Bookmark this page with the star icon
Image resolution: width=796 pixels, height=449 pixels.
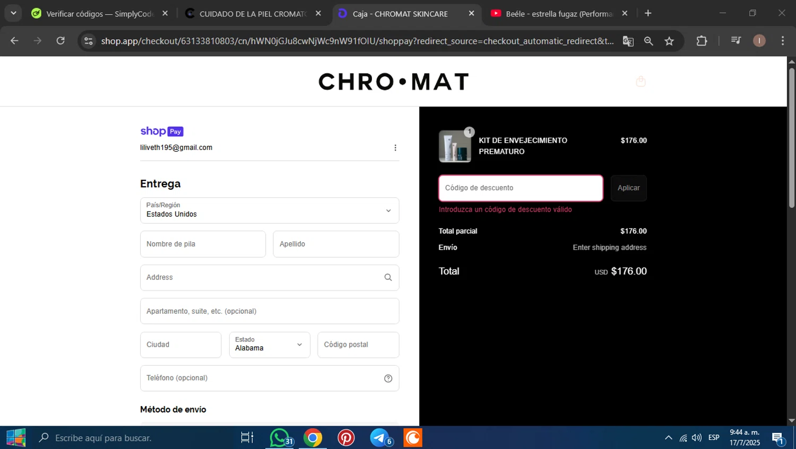(x=669, y=41)
